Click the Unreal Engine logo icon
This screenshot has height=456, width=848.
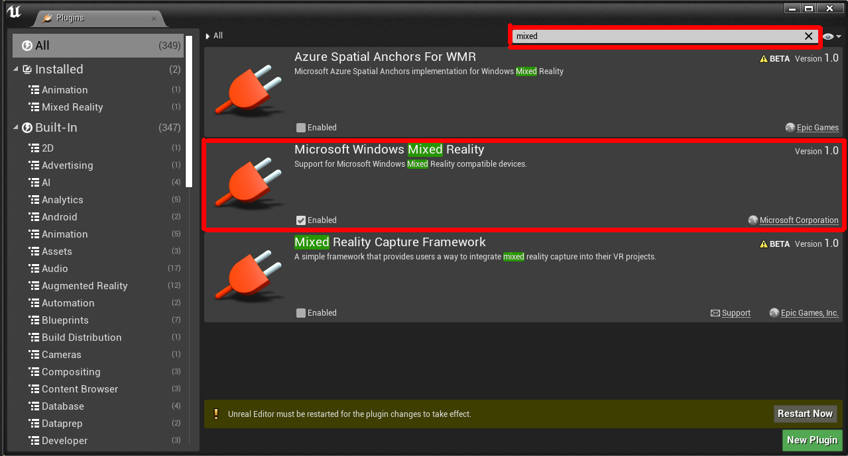[x=14, y=13]
